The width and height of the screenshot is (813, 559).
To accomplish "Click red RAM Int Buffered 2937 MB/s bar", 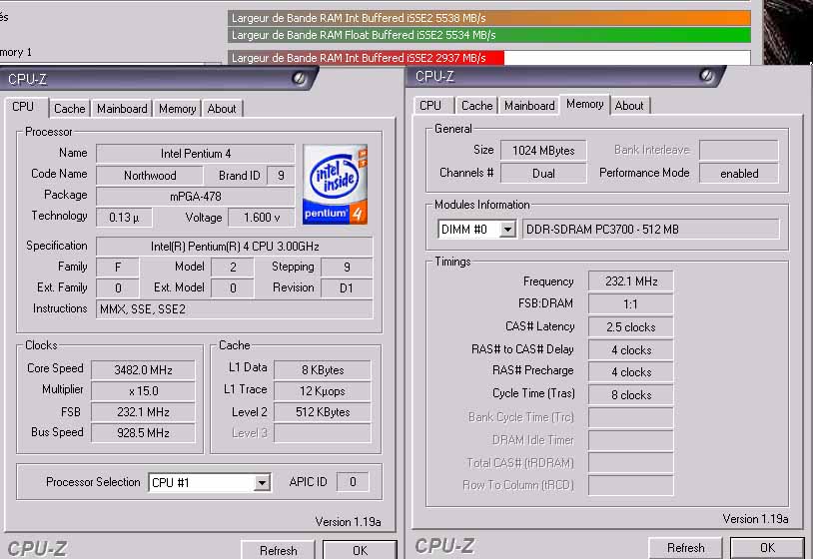I will pyautogui.click(x=366, y=58).
